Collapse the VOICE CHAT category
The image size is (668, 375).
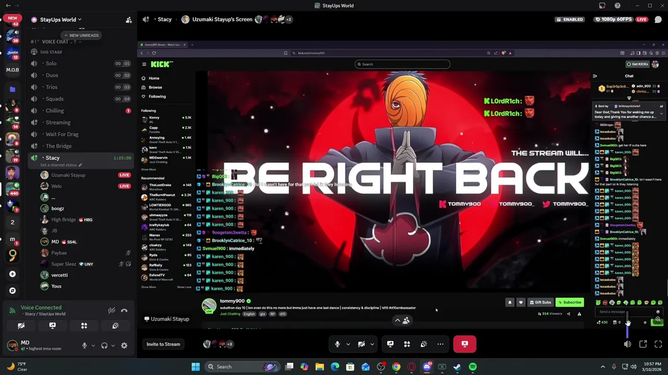(x=55, y=42)
